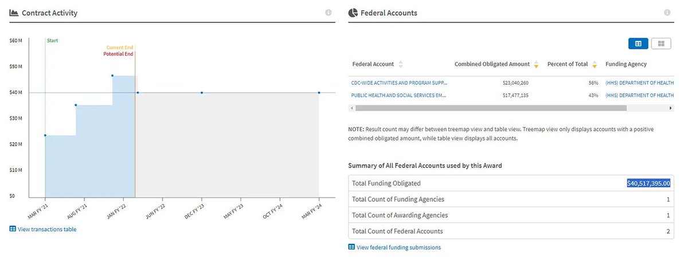Open first row HHS funding agency link
Viewport: 688px width, 258px height.
[x=639, y=83]
